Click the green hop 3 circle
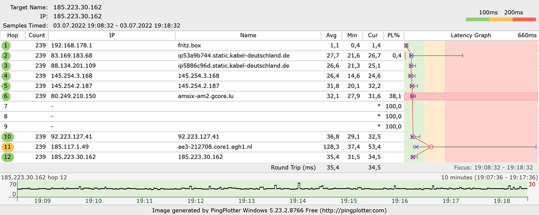Viewport: 539px width, 215px height. click(x=6, y=66)
